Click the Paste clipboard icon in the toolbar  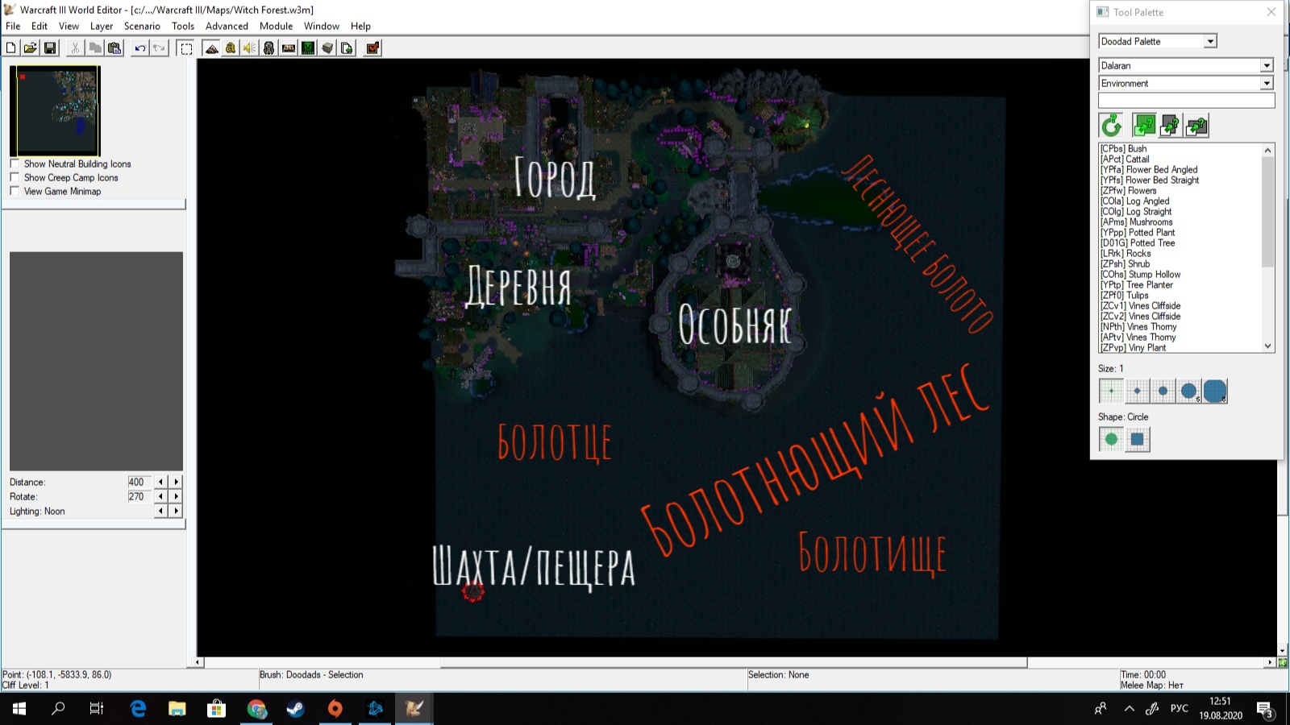tap(114, 48)
